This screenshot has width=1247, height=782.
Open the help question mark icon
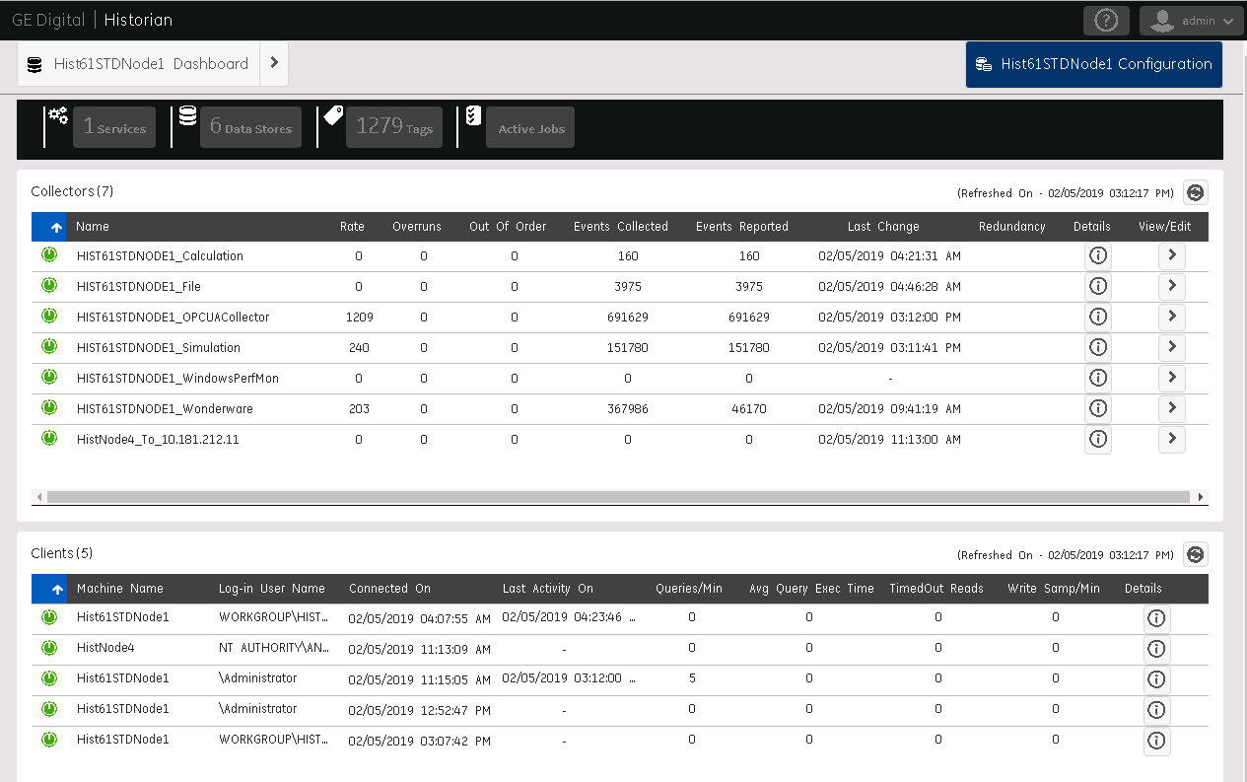point(1106,21)
